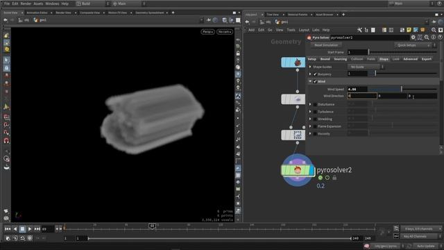Click the Reset Simulation button
The width and height of the screenshot is (444, 250).
326,45
